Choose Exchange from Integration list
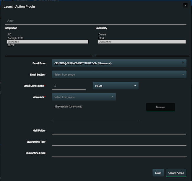Viewport: 192px width, 181px height. click(47, 42)
